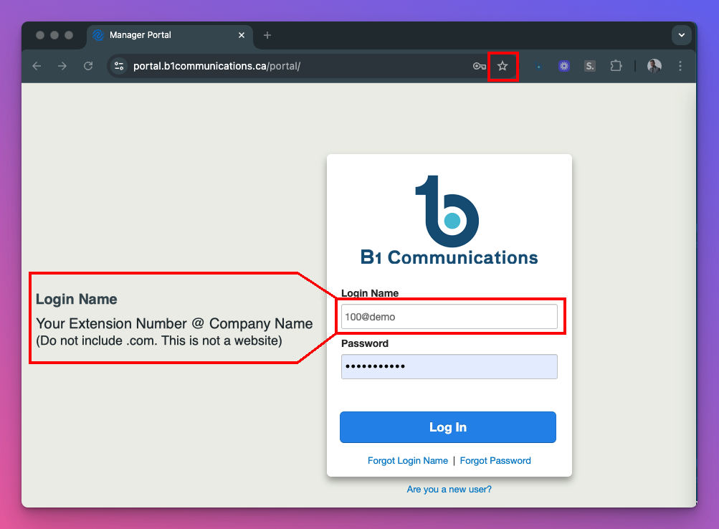Focus the Login Name input field
This screenshot has height=529, width=719.
click(449, 317)
